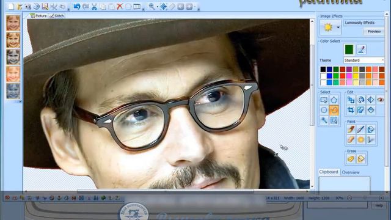The width and height of the screenshot is (391, 220).
Task: Click the horizontal flip icon in Edit group
Action: [x=371, y=100]
